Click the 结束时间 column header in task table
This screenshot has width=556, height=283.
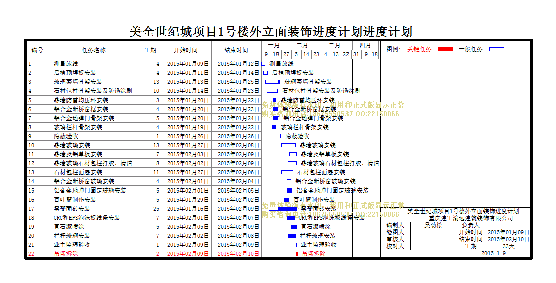coord(236,50)
